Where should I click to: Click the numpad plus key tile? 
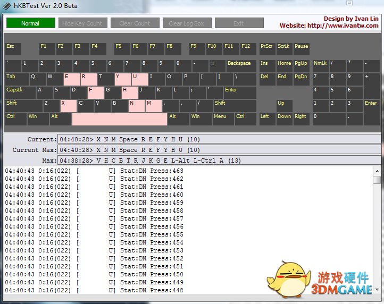pos(372,86)
